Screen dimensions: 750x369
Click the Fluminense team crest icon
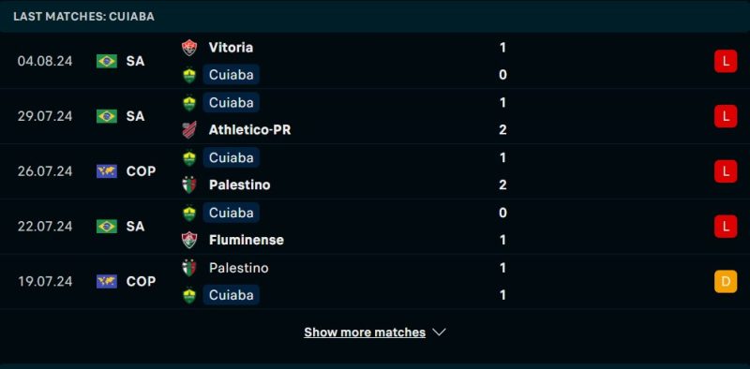click(189, 240)
